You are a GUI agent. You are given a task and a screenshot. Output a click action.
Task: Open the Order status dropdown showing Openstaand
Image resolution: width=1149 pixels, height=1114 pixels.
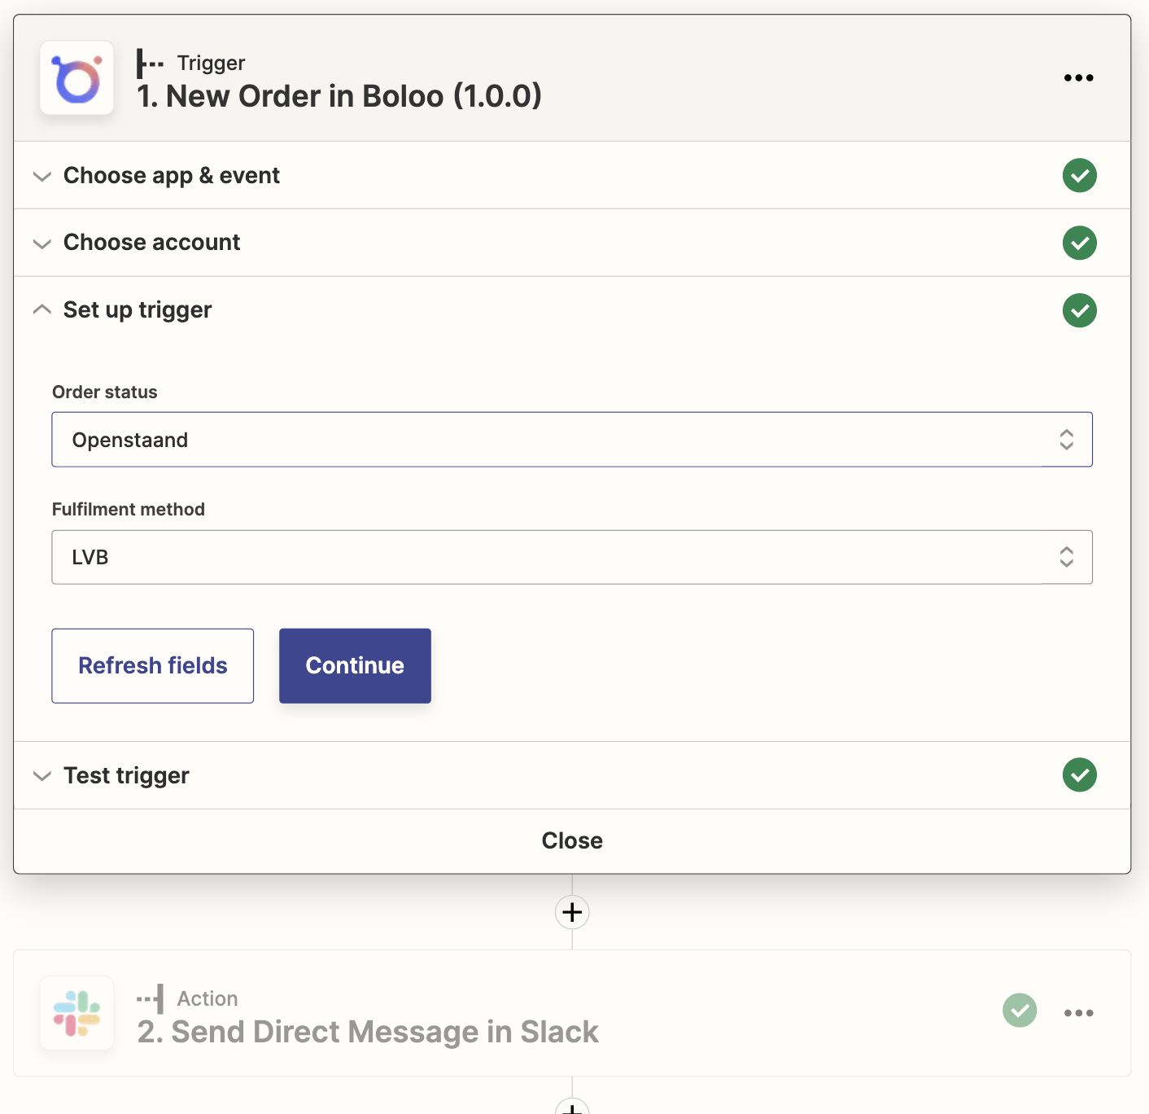[572, 440]
